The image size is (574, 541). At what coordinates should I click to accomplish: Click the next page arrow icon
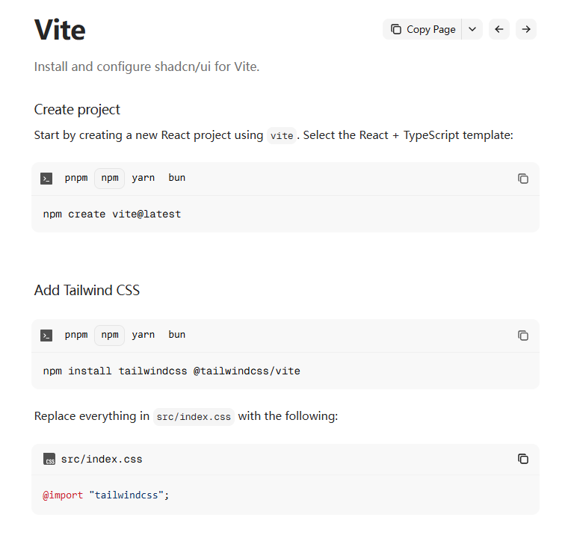pos(526,29)
